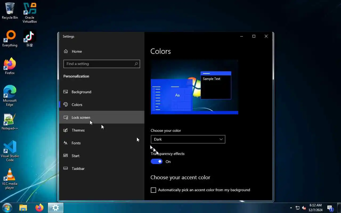Click the Colors palette icon in sidebar
The height and width of the screenshot is (213, 341).
point(66,105)
